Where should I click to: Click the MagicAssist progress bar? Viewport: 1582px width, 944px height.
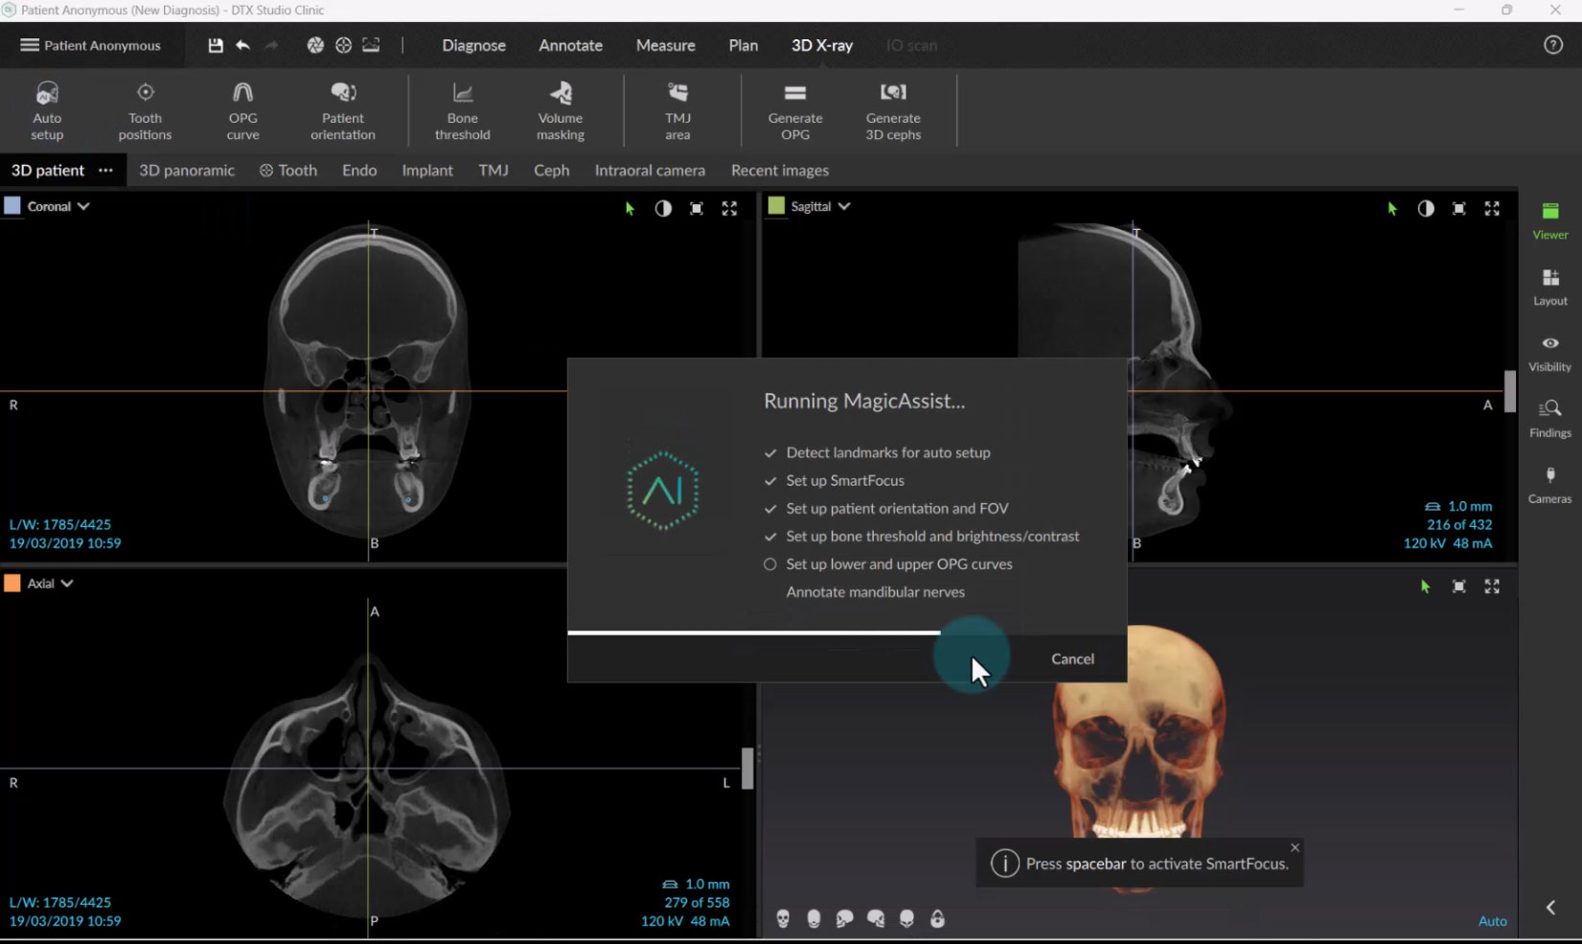847,633
